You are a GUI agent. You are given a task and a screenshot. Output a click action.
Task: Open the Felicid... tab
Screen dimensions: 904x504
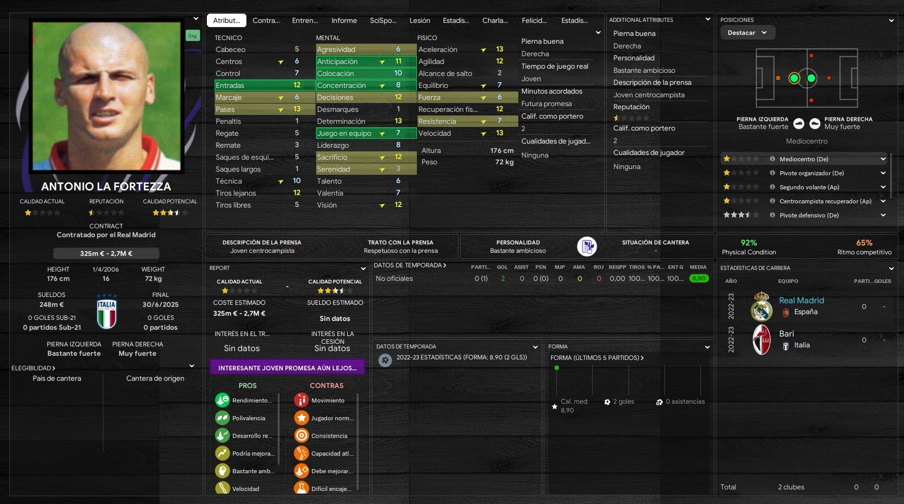click(x=534, y=20)
